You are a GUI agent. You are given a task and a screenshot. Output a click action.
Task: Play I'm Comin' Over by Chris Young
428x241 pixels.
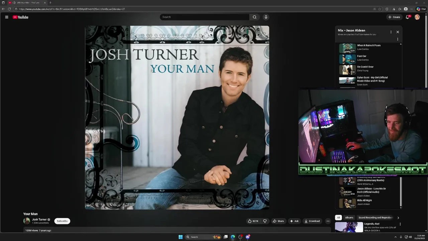coord(365,67)
